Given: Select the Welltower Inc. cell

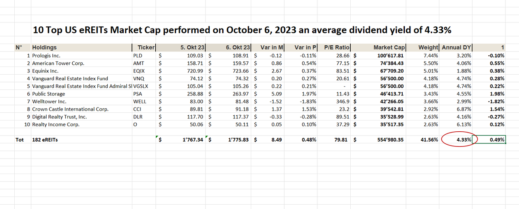Looking at the screenshot, I should tap(49, 101).
